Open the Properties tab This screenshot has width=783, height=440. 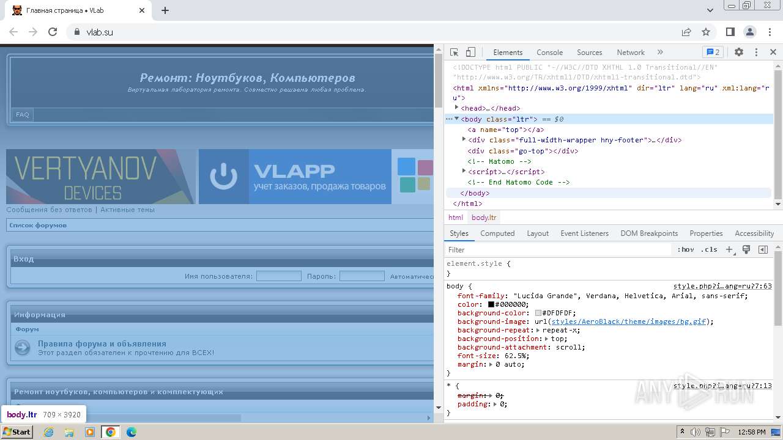pos(706,233)
